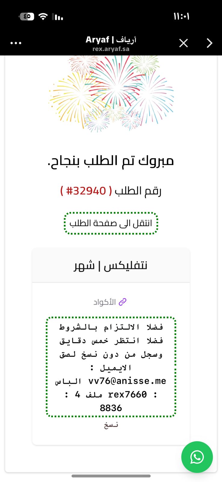
Task: Tap the الأكواد section label
Action: [105, 302]
